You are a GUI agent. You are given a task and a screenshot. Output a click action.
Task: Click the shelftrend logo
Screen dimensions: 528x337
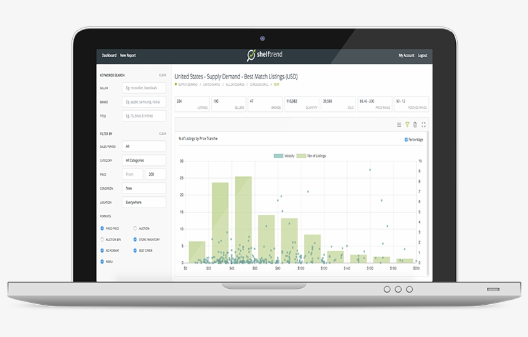(264, 55)
